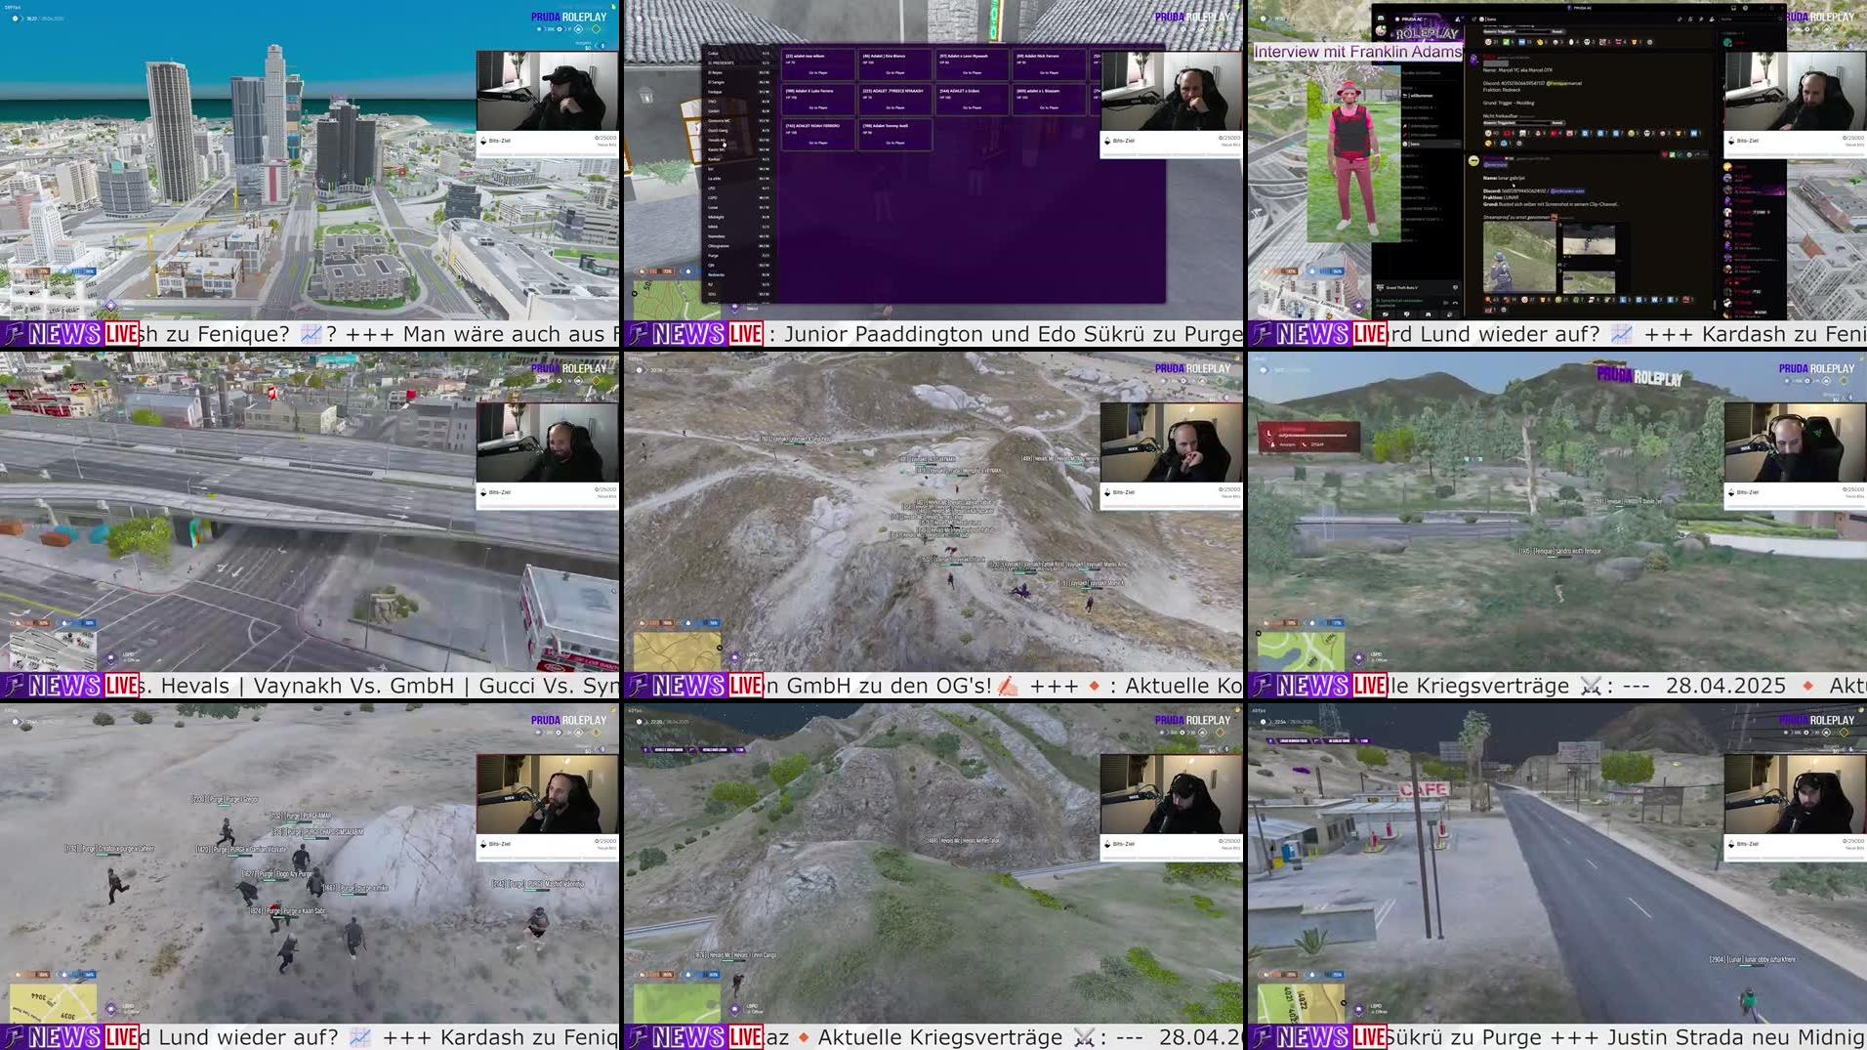This screenshot has height=1050, width=1867.
Task: Select Midnight in faction list
Action: pos(739,217)
